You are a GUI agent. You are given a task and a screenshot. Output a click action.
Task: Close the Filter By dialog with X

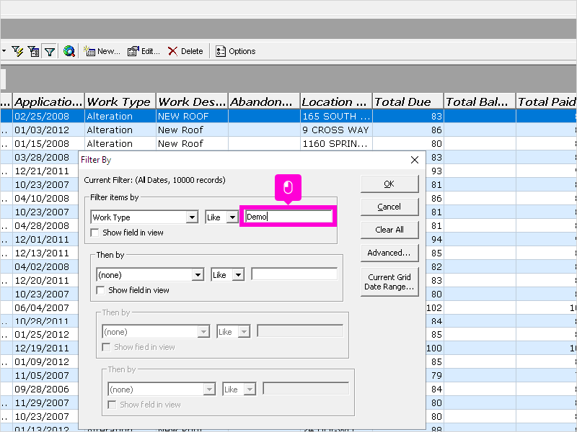pyautogui.click(x=415, y=160)
